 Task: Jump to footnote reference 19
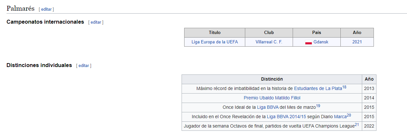(318, 106)
